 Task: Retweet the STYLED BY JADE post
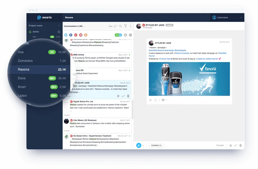coord(155,100)
